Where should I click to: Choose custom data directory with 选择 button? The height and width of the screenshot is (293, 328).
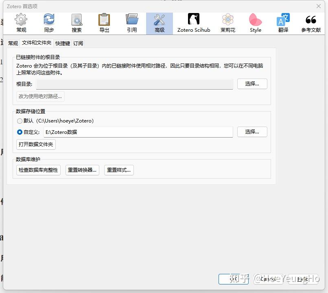click(x=252, y=132)
